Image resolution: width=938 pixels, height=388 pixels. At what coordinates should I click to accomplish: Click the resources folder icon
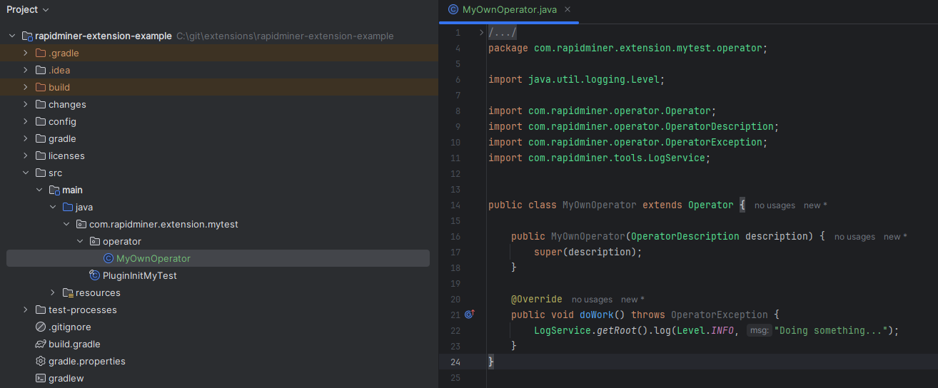[68, 292]
